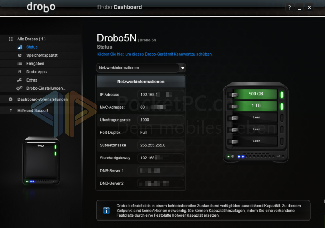
Task: Click the Drobo device thumbnail in sidebar
Action: tap(41, 160)
